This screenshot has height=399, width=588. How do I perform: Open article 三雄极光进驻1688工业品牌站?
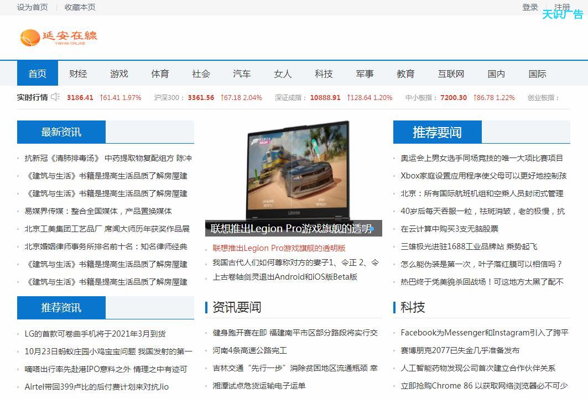(x=469, y=246)
